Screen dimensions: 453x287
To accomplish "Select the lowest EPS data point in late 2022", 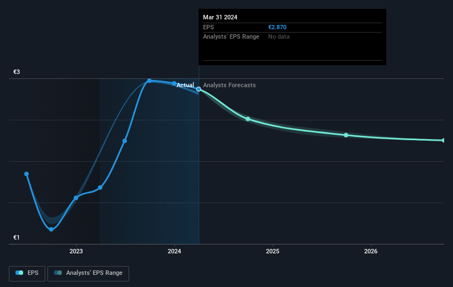I will click(x=51, y=229).
